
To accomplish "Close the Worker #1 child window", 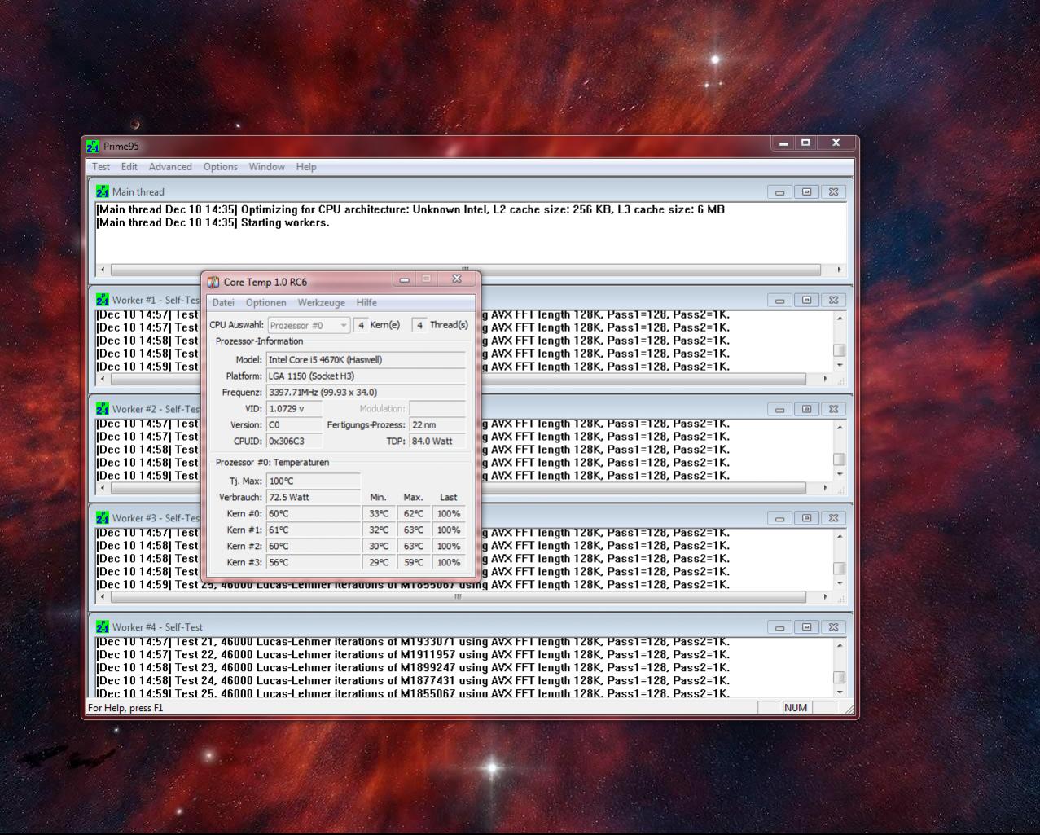I will click(834, 301).
